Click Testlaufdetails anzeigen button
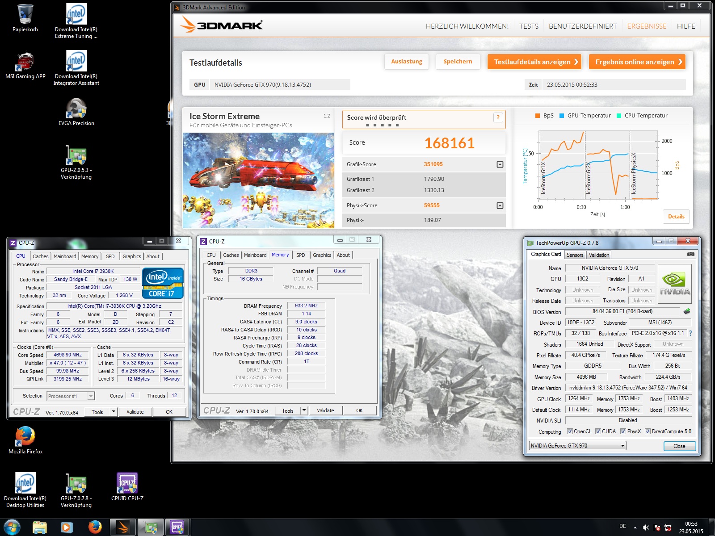The height and width of the screenshot is (536, 715). tap(534, 62)
